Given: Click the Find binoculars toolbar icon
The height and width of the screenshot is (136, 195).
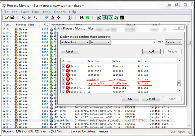Looking at the screenshot, I should coord(81,18).
